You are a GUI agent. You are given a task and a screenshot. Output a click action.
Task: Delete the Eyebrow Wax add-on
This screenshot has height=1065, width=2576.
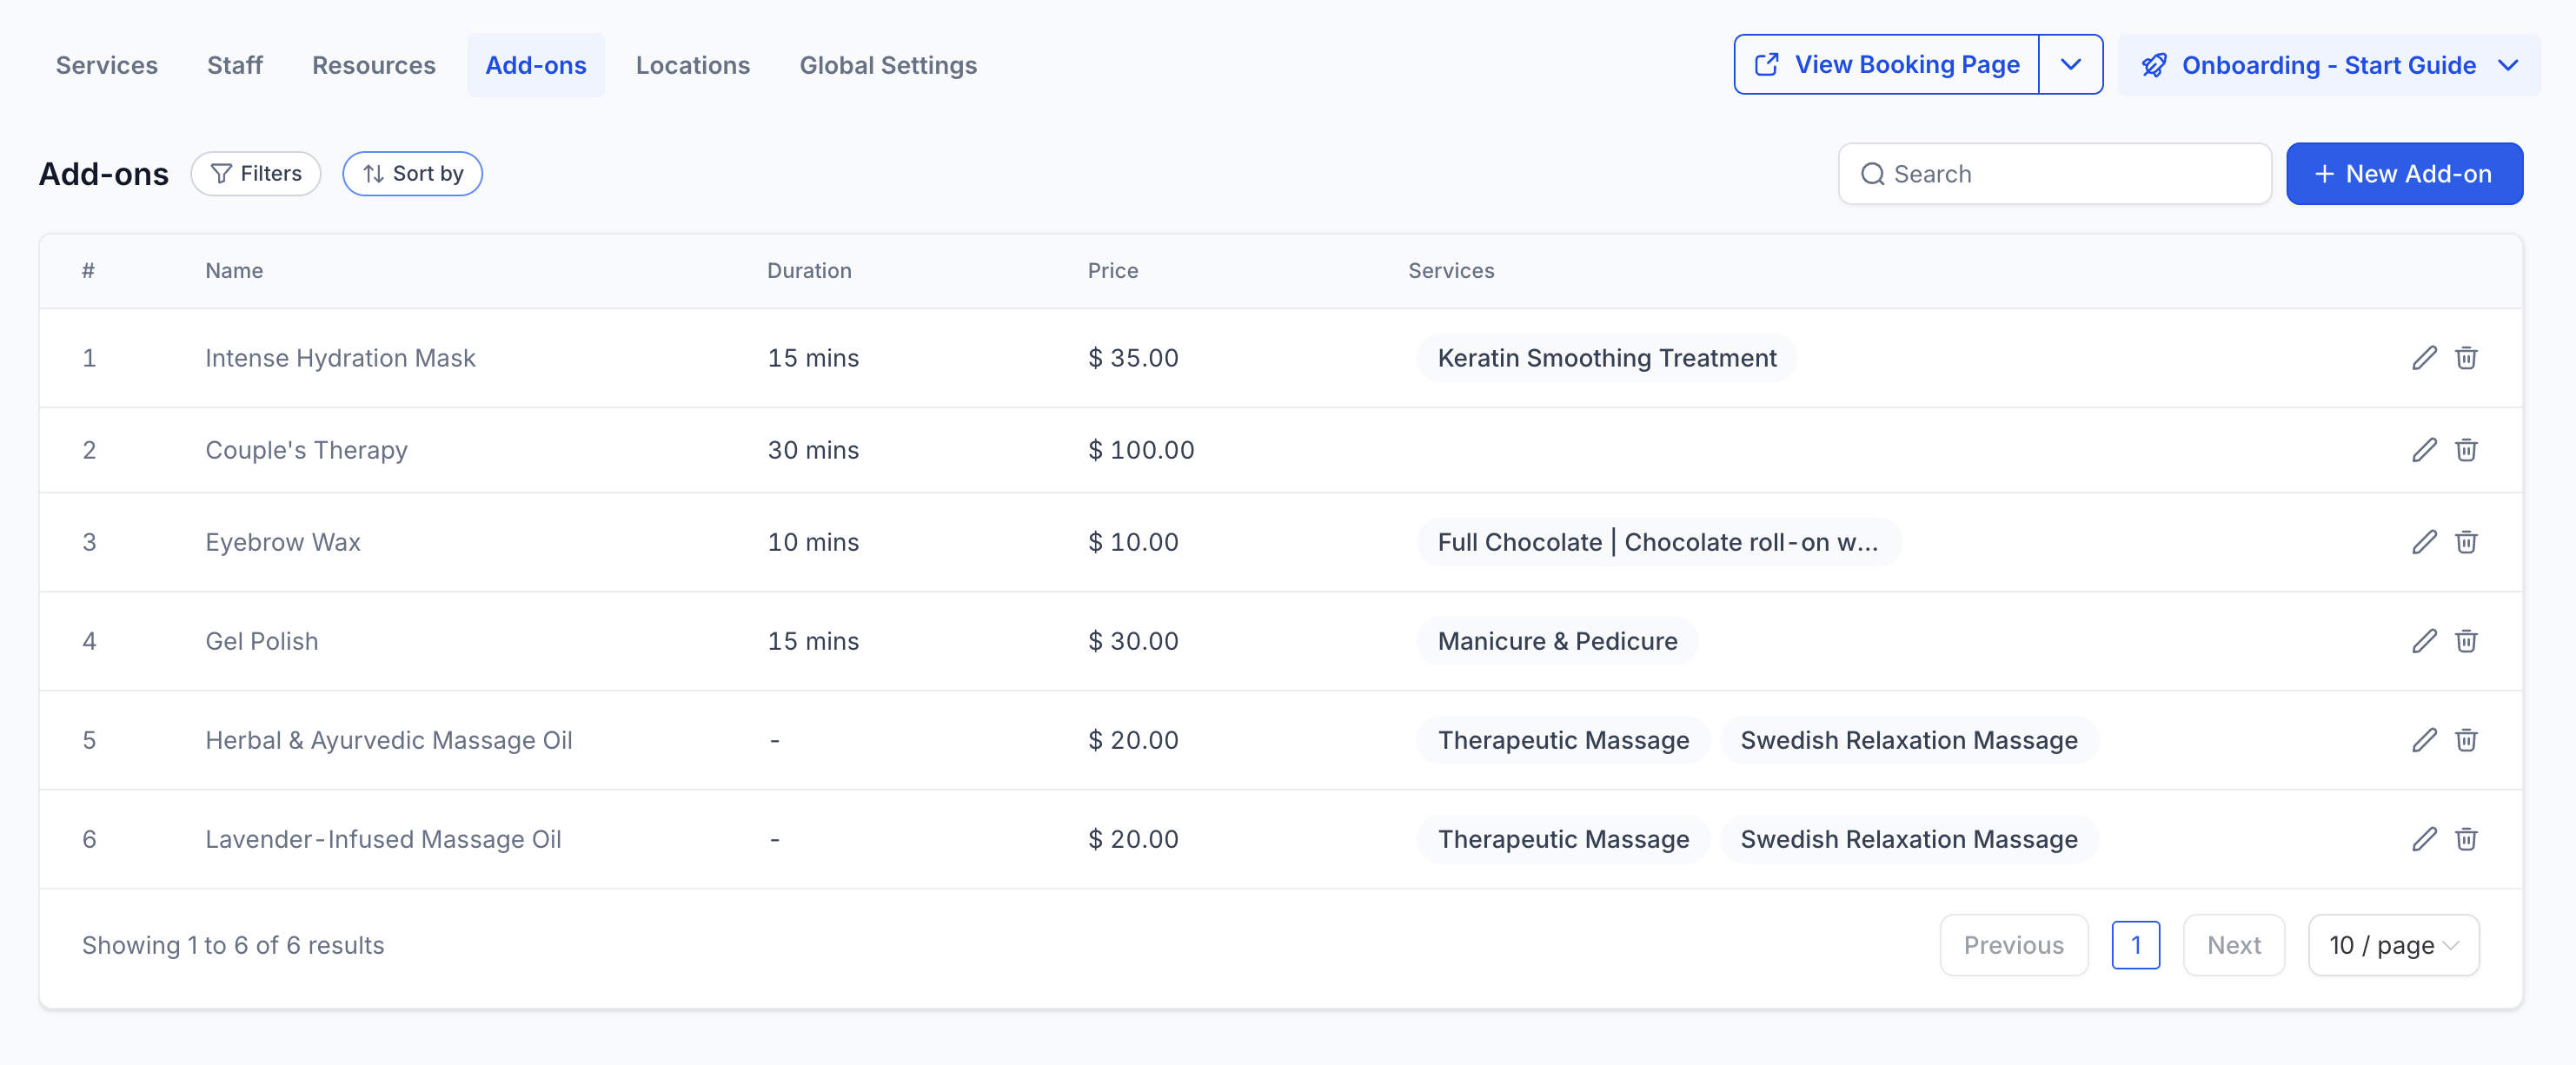pos(2465,541)
